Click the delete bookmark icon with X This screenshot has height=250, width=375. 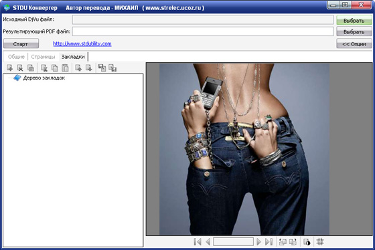click(x=20, y=68)
